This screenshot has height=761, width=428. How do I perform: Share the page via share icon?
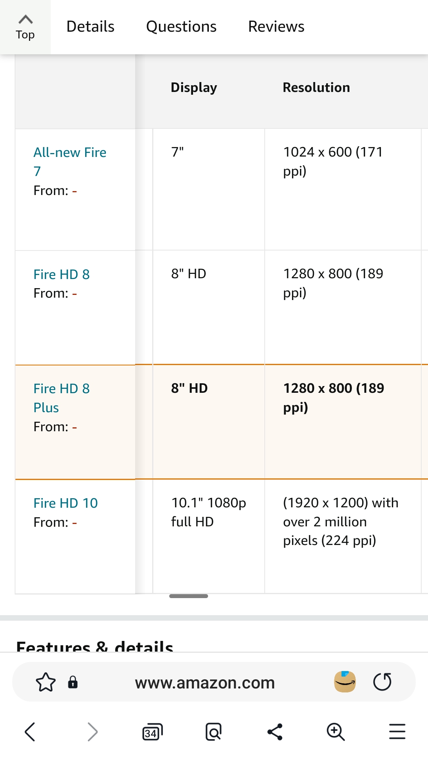click(x=275, y=732)
